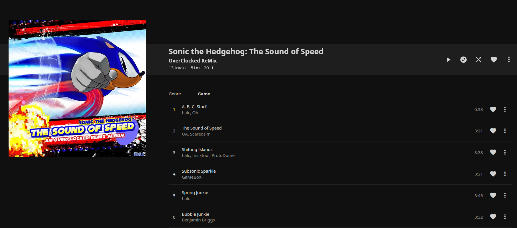The image size is (517, 228).
Task: Like The Sound of Speed track
Action: [x=493, y=131]
